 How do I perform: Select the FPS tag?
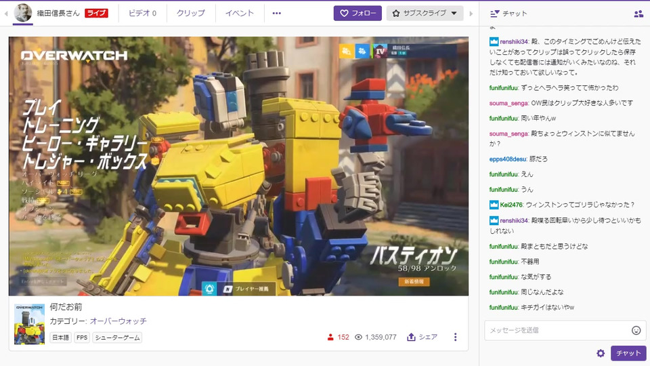click(x=82, y=338)
